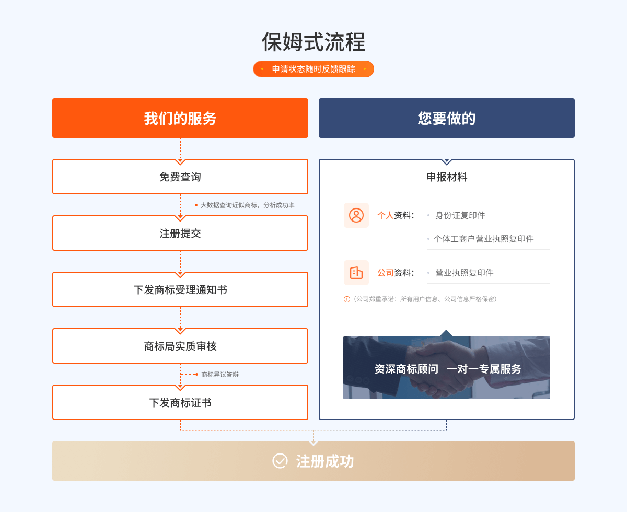Click the company building icon beside 公司资料
Image resolution: width=627 pixels, height=512 pixels.
(356, 273)
